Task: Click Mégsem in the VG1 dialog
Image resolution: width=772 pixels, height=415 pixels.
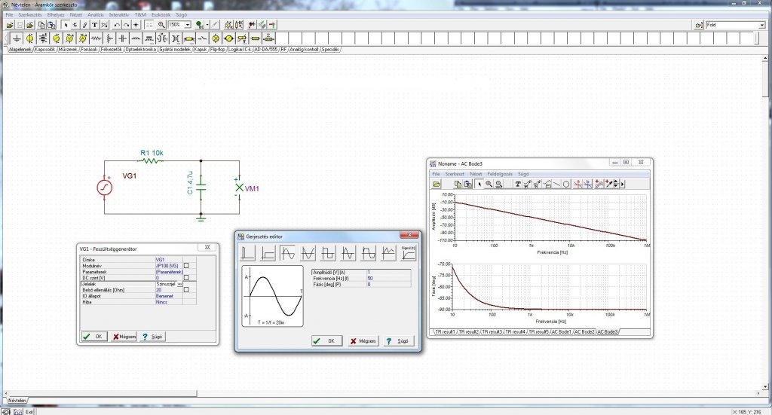Action: tap(124, 337)
